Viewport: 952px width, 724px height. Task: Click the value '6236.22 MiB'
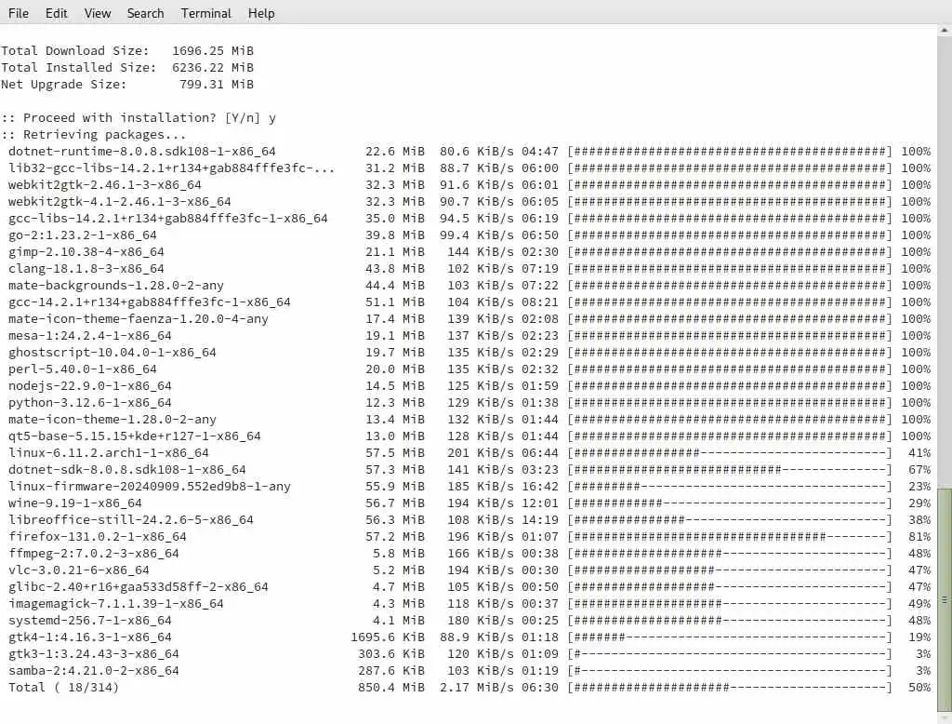click(213, 68)
